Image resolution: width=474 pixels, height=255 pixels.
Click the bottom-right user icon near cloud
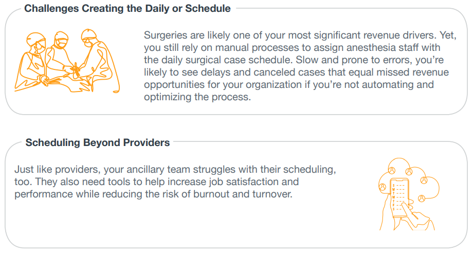coord(422,198)
